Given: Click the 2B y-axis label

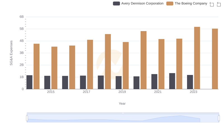Looking at the screenshot, I should click(x=22, y=65).
